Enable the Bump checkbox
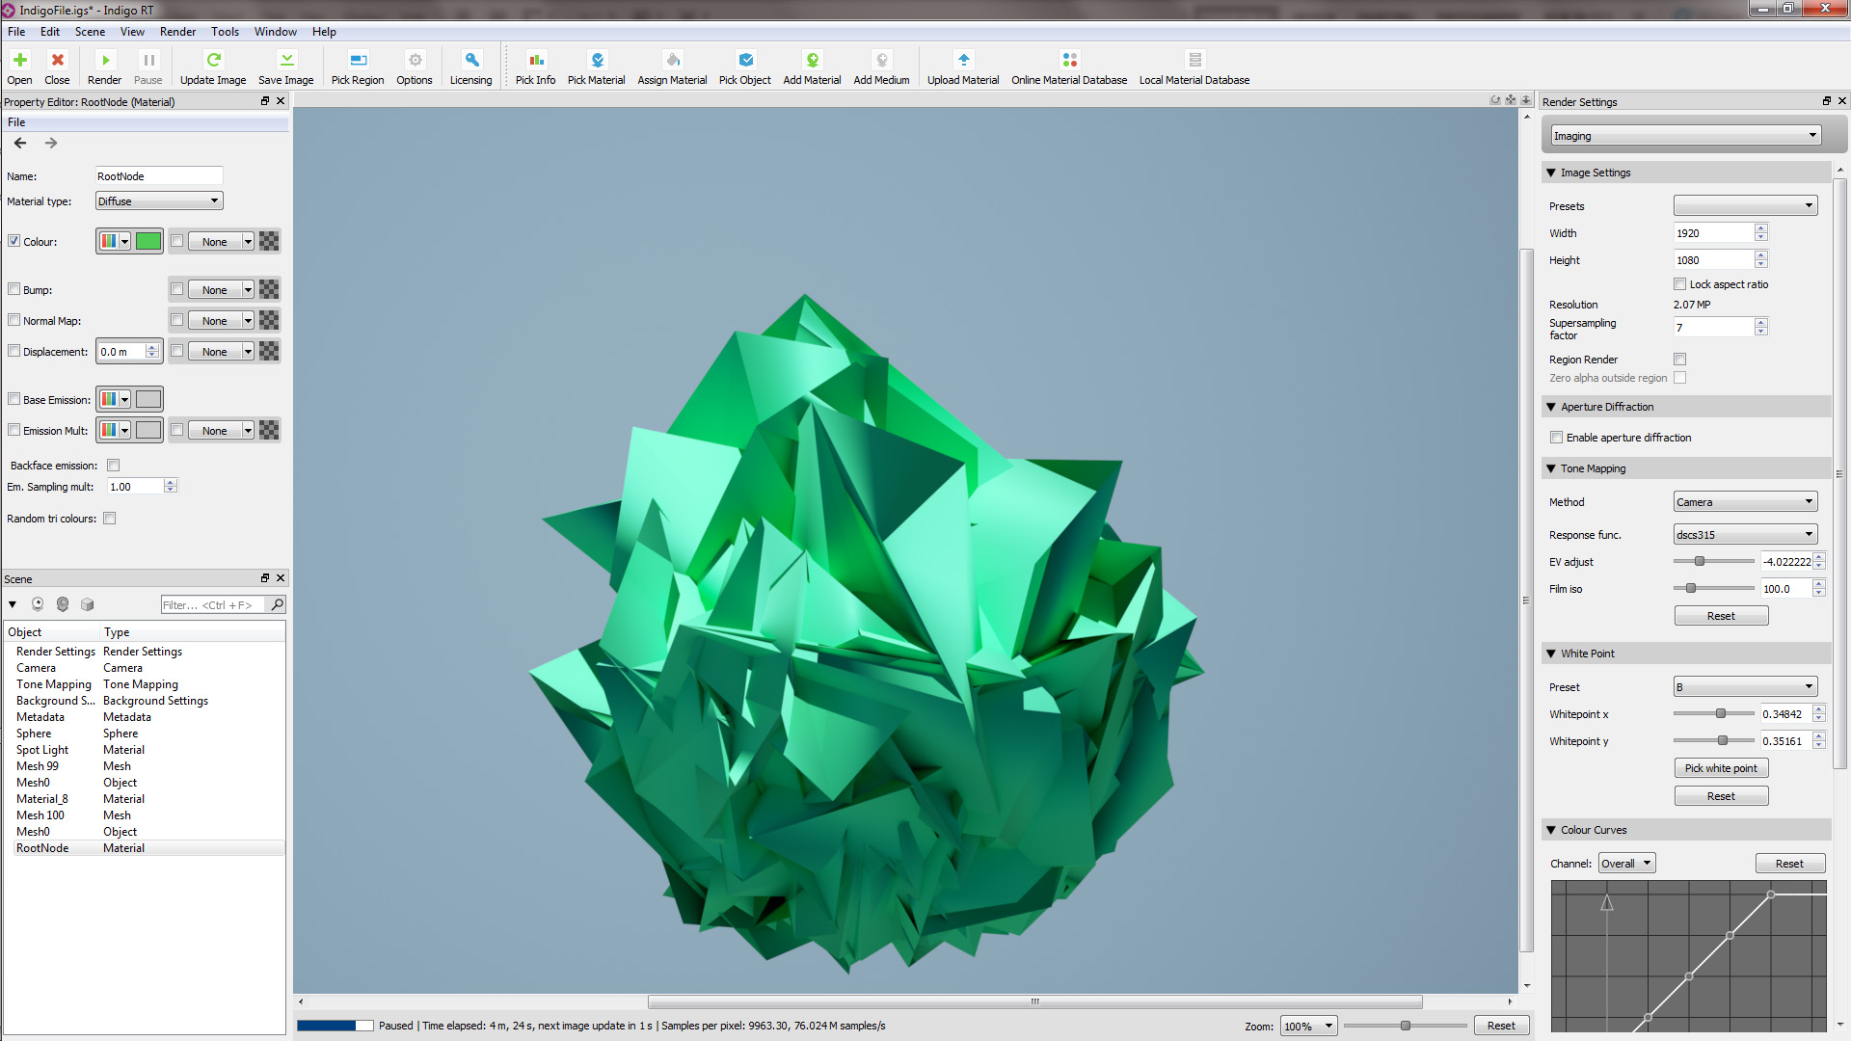This screenshot has width=1851, height=1041. point(14,289)
